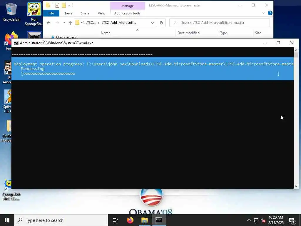Open recent locations dropdown arrow in Explorer
Image resolution: width=301 pixels, height=226 pixels.
click(64, 23)
